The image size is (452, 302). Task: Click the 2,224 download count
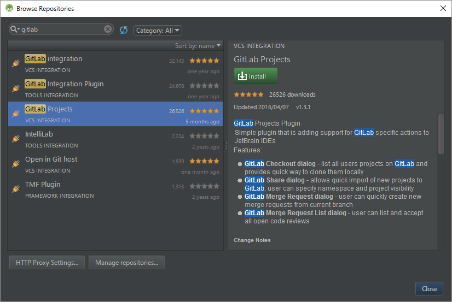(178, 137)
